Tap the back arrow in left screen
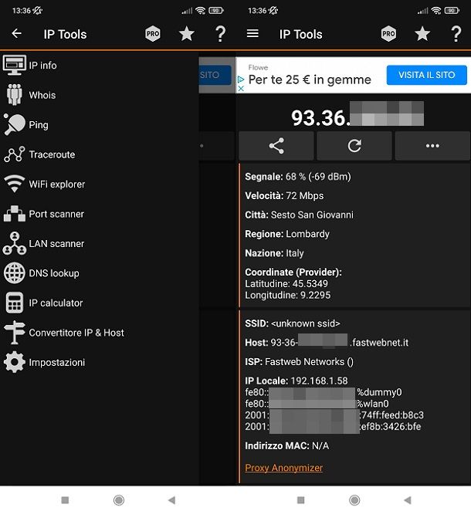 pos(16,33)
